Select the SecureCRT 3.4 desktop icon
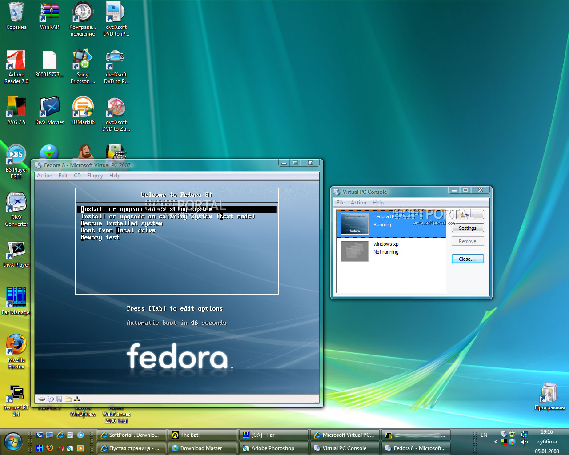The width and height of the screenshot is (569, 455). tap(16, 400)
